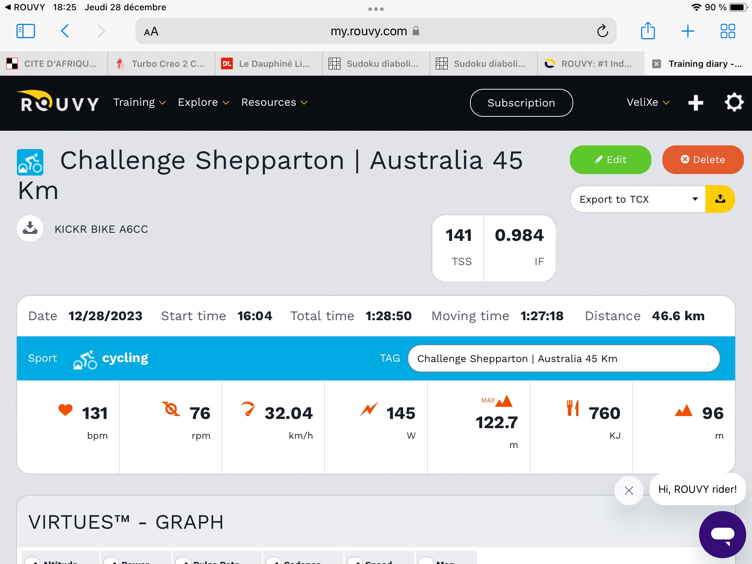Click the blue cycling activity icon by the title

coord(30,162)
